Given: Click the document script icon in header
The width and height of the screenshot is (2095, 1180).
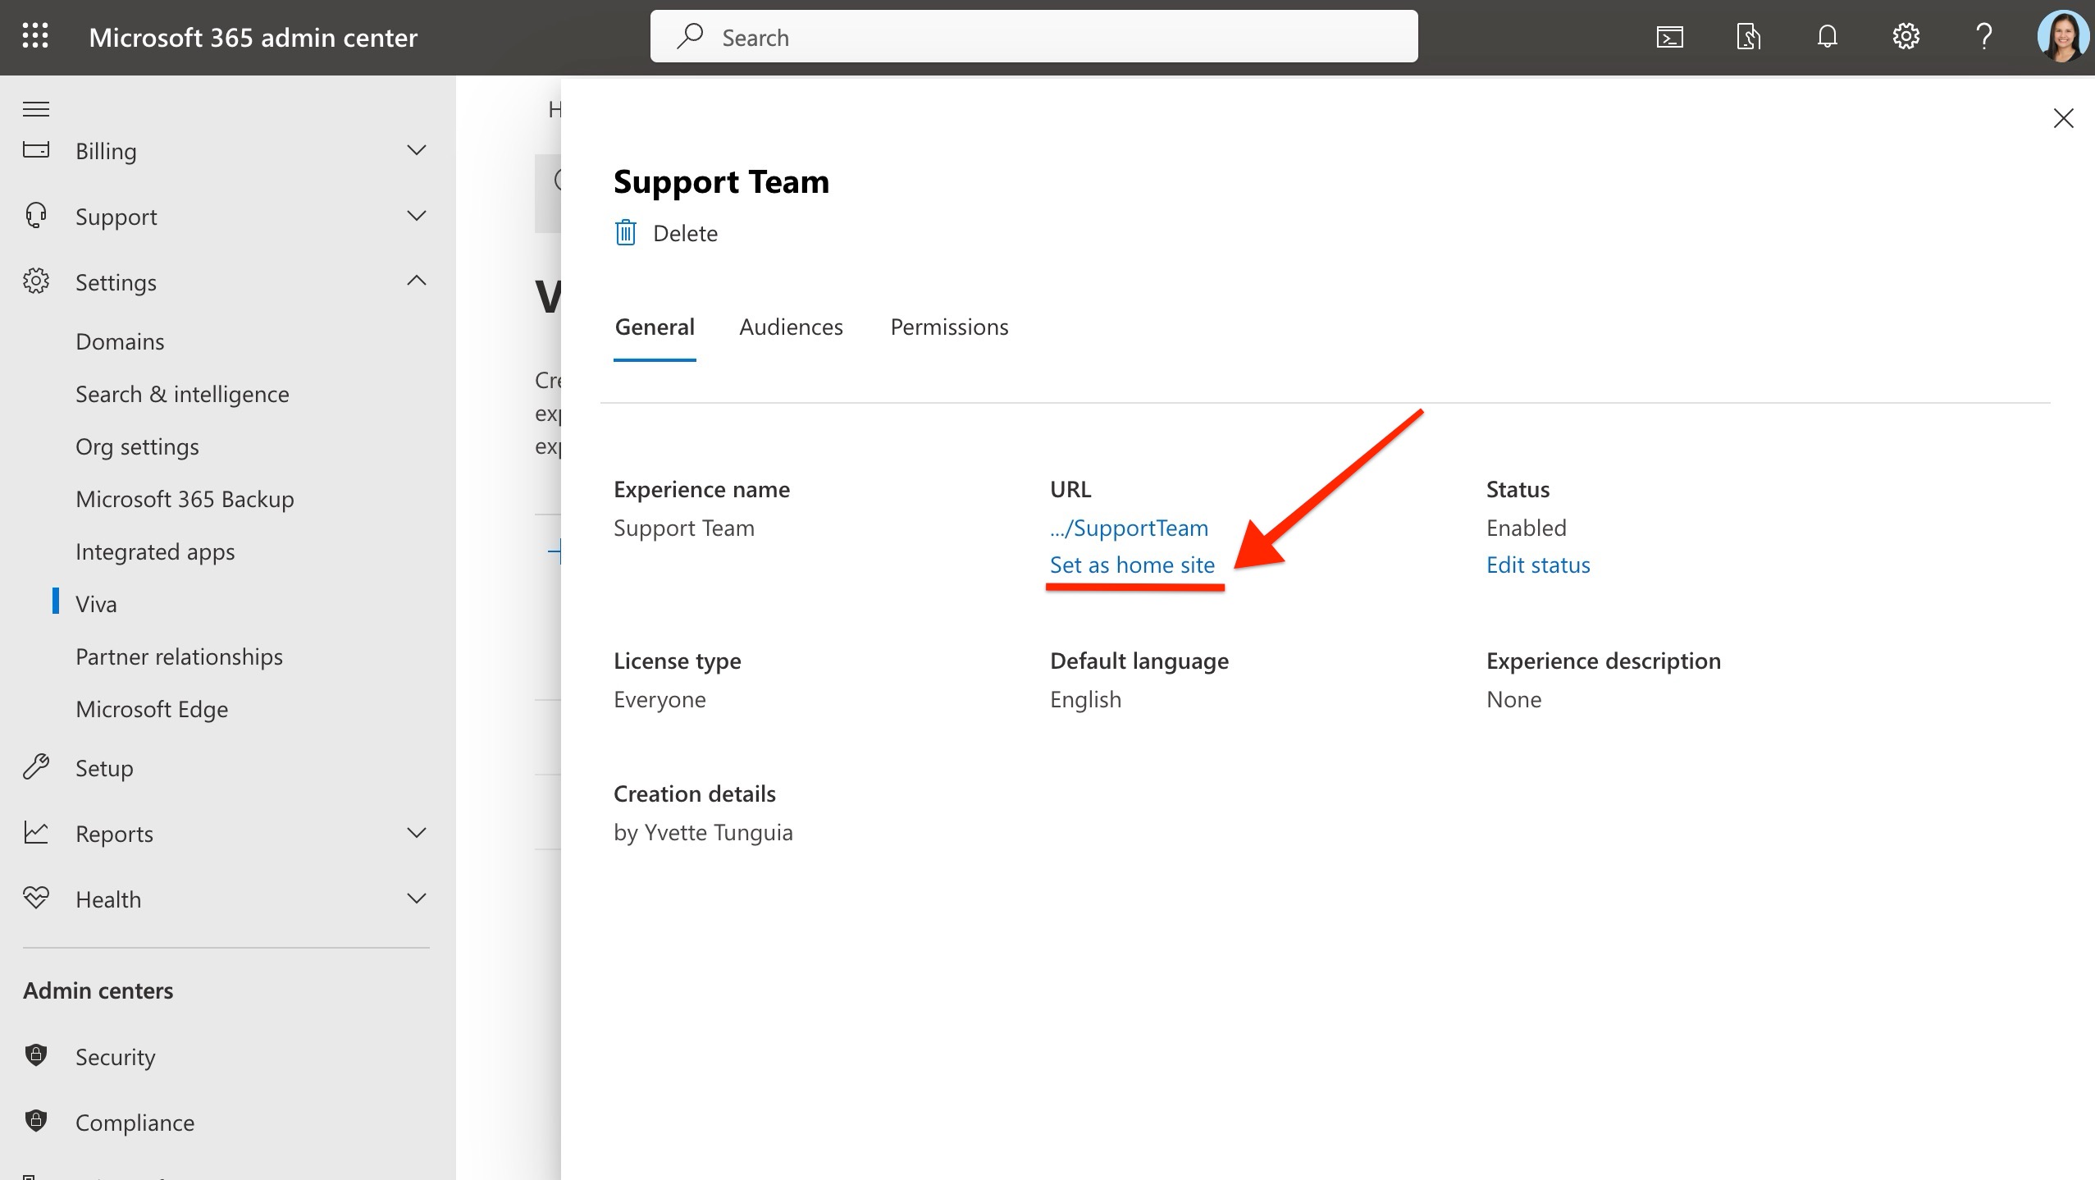Looking at the screenshot, I should [1748, 37].
